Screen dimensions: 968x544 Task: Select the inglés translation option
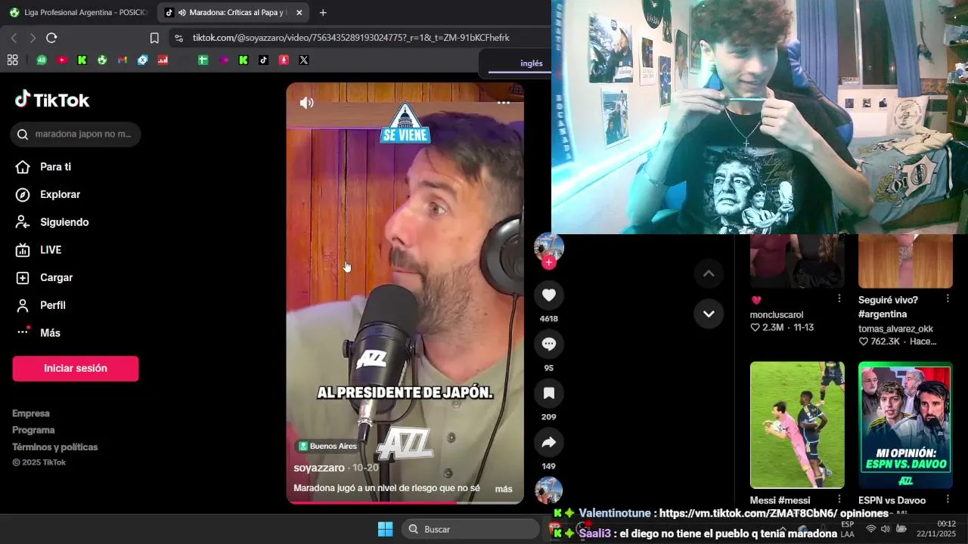(531, 63)
